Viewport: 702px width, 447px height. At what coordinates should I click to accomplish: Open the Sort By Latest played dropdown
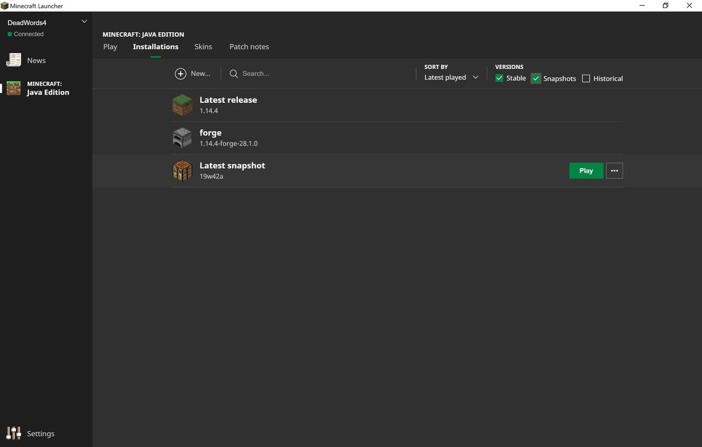click(x=451, y=77)
